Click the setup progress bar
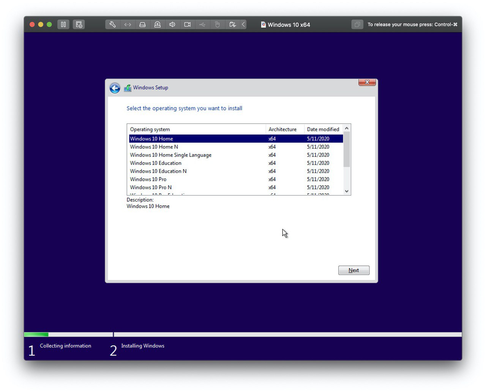The width and height of the screenshot is (486, 392). click(x=243, y=334)
